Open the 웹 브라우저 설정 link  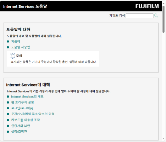click(x=23, y=102)
